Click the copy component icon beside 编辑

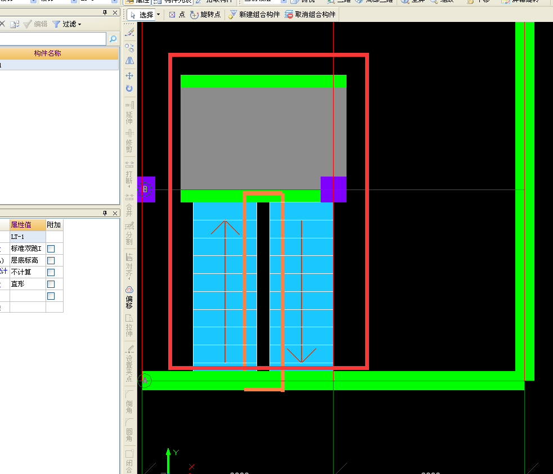[x=15, y=24]
